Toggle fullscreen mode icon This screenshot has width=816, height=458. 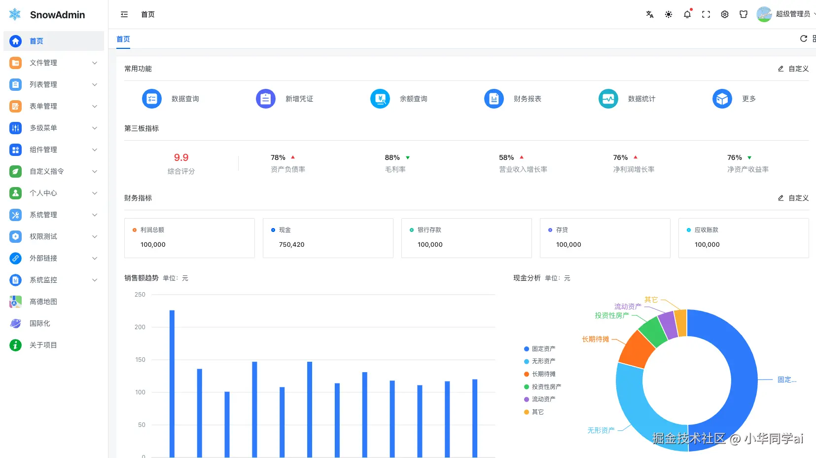tap(706, 14)
